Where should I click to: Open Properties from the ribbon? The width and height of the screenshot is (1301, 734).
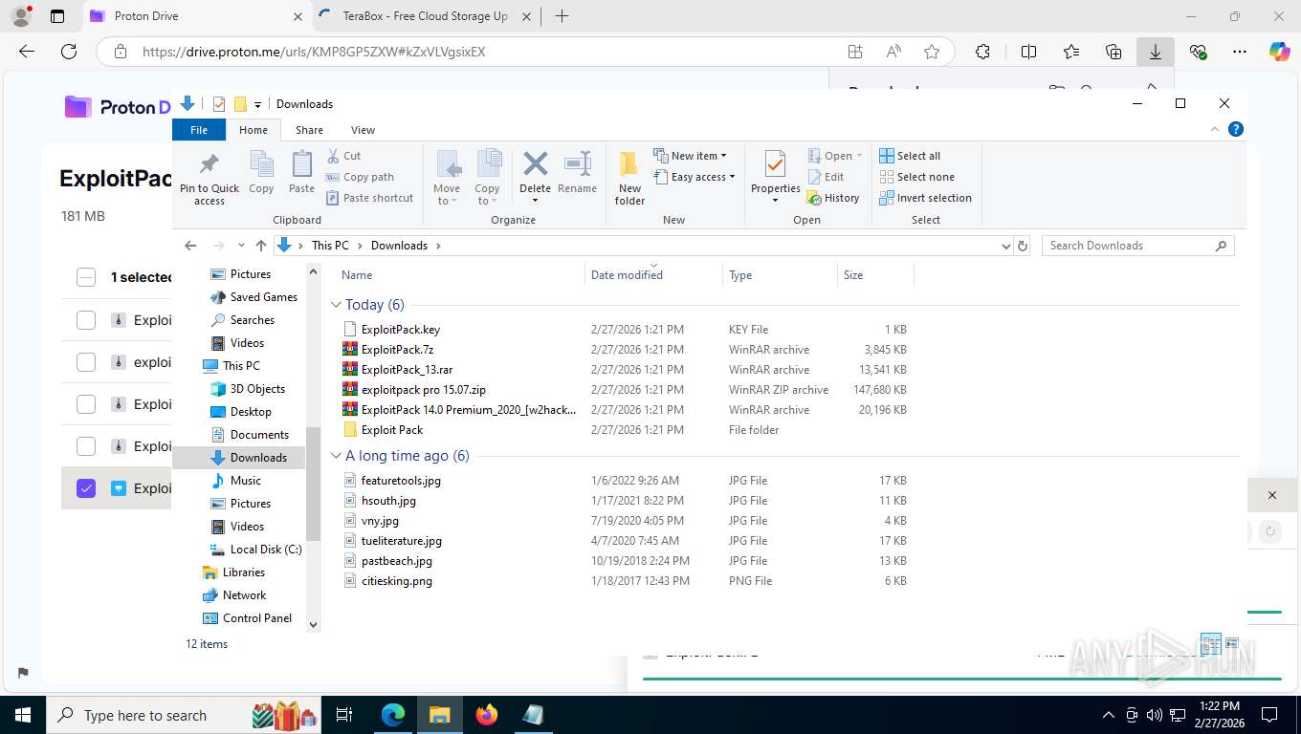tap(775, 177)
